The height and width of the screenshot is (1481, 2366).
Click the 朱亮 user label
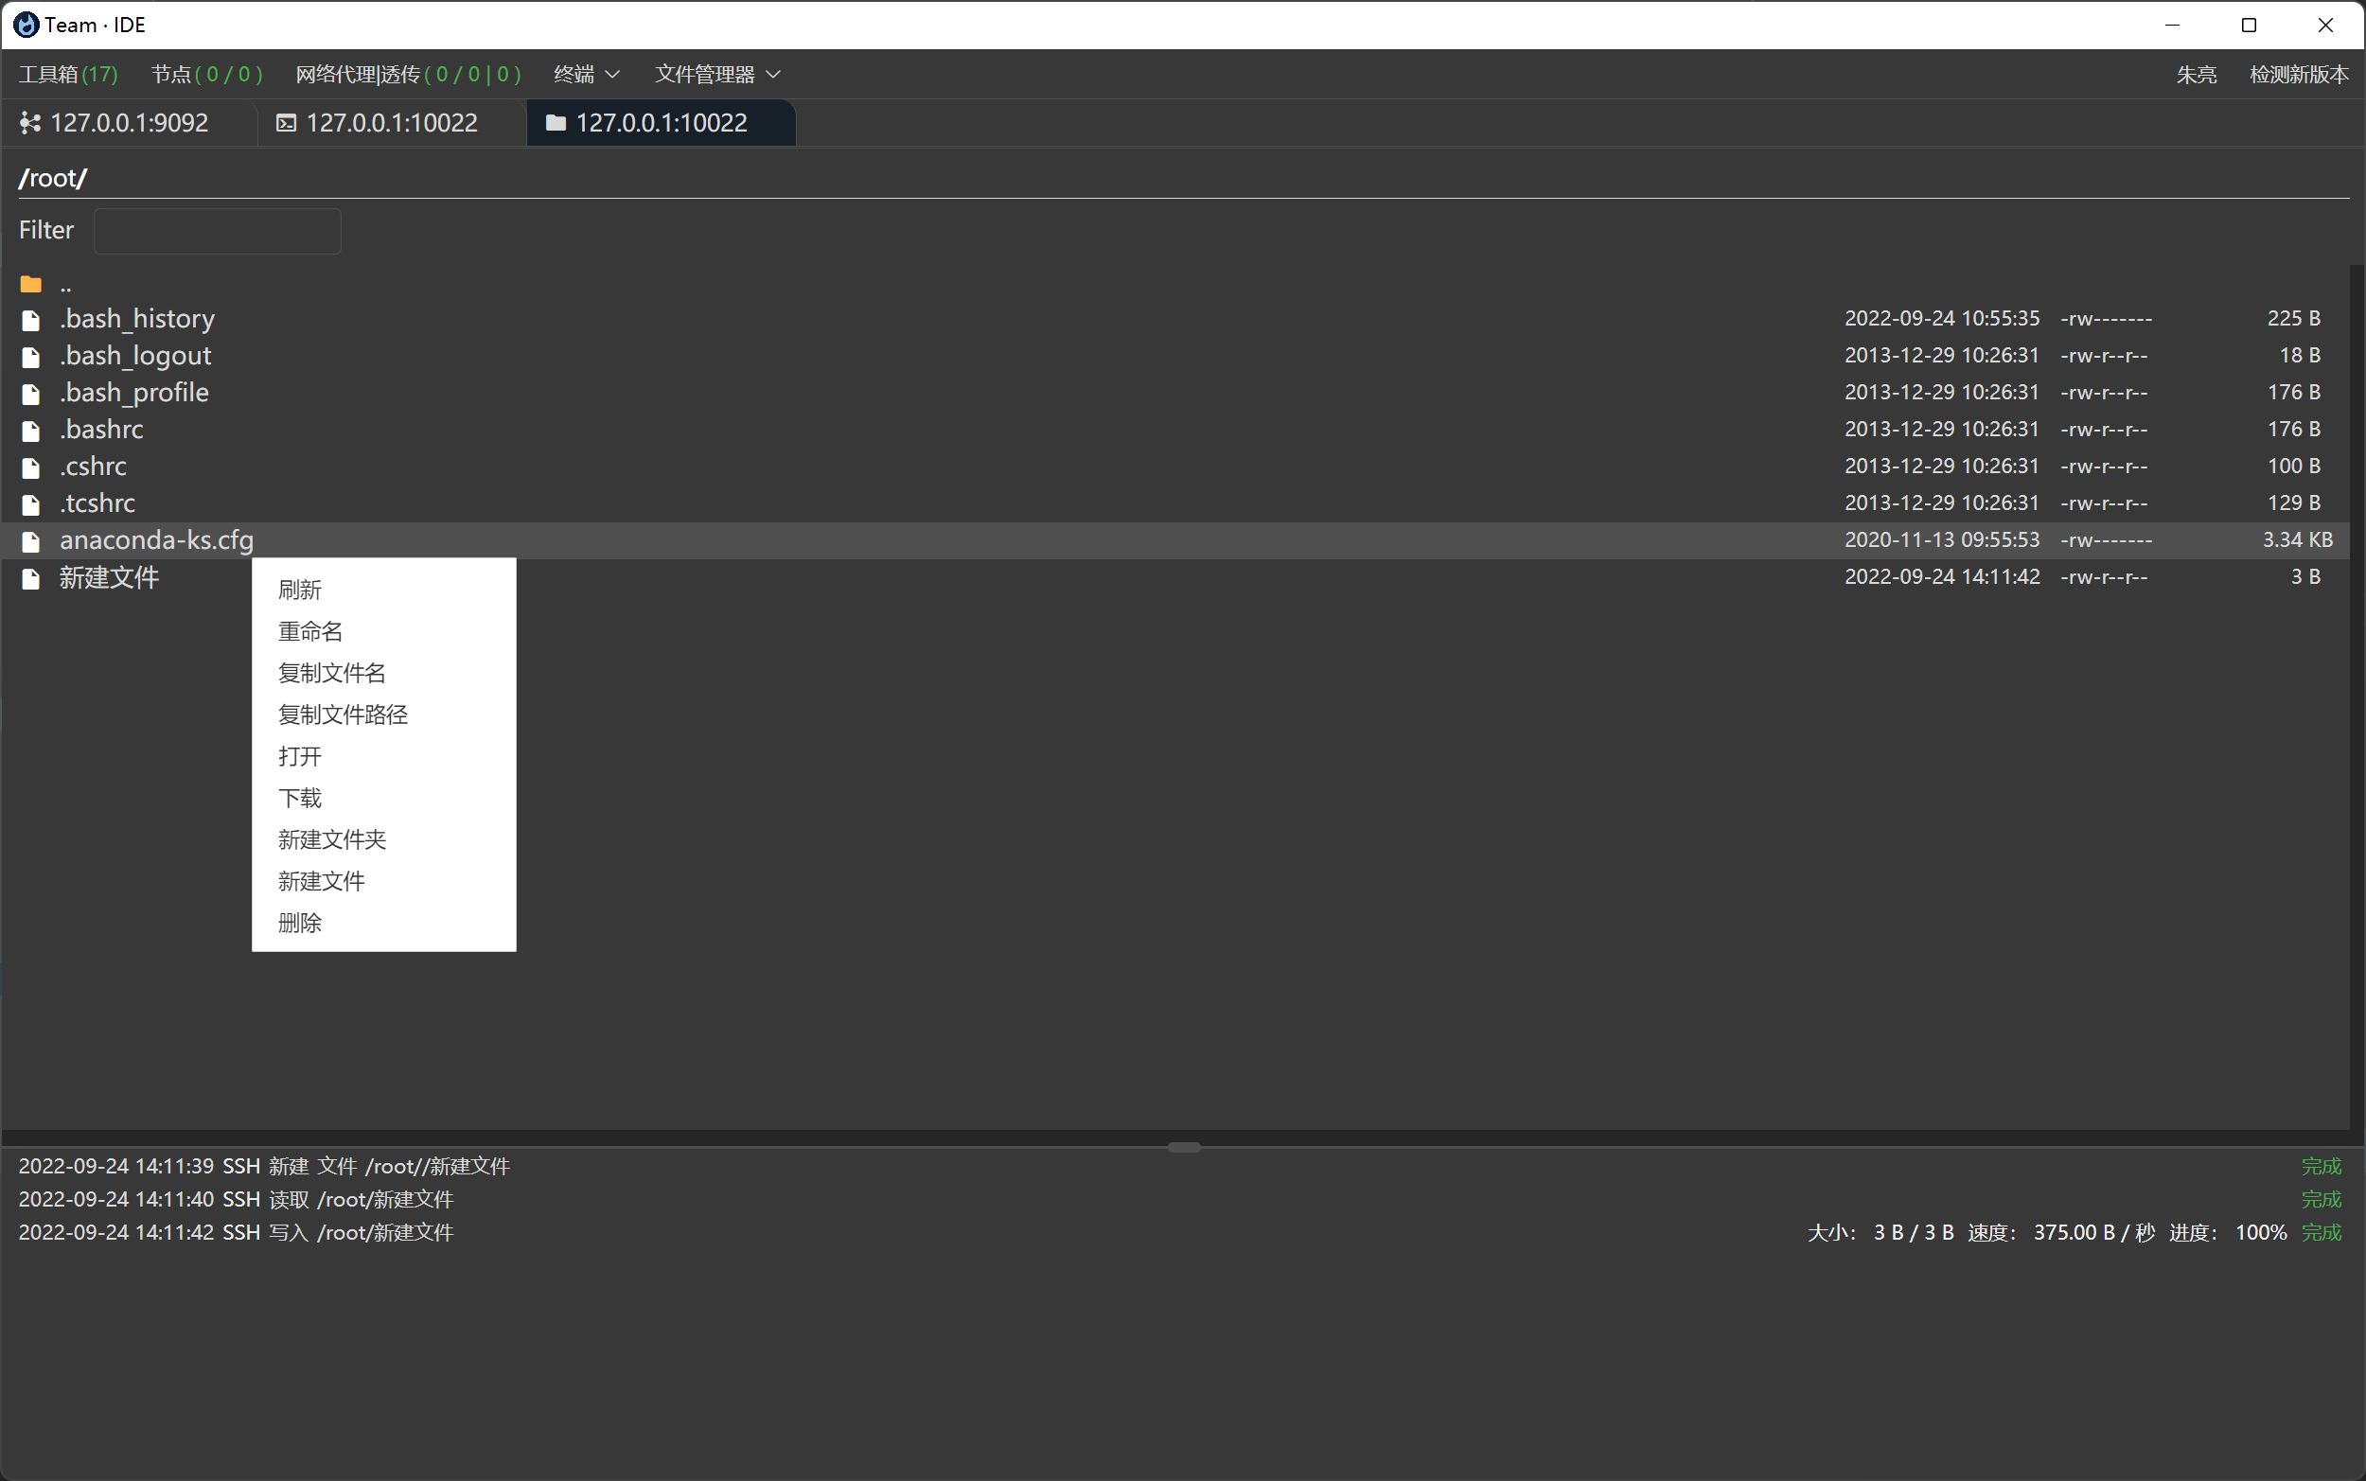[2197, 75]
